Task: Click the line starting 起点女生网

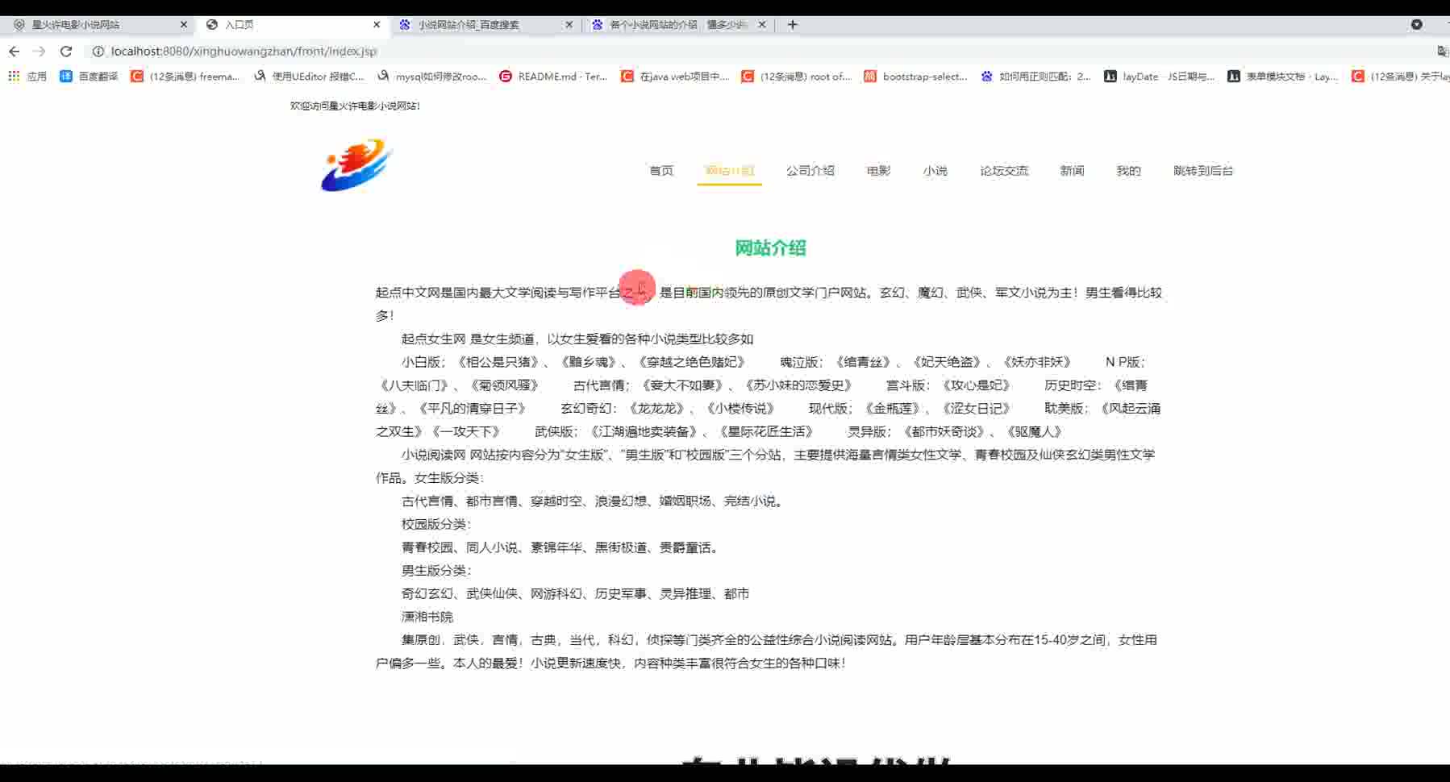Action: click(577, 339)
